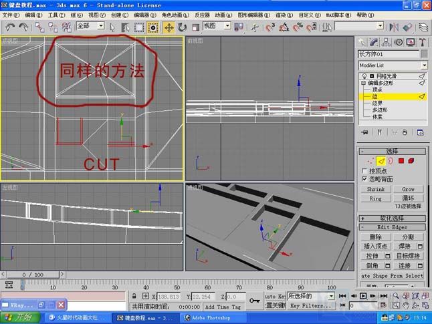
Task: Switch to the Create command panel
Action: 362,42
